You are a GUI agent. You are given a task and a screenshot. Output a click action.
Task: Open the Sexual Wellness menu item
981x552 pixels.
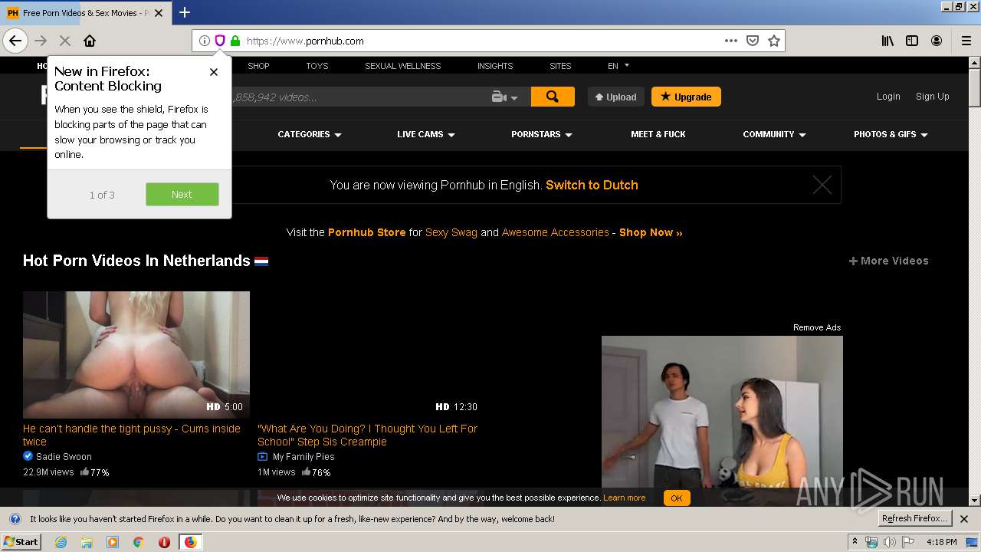coord(403,66)
